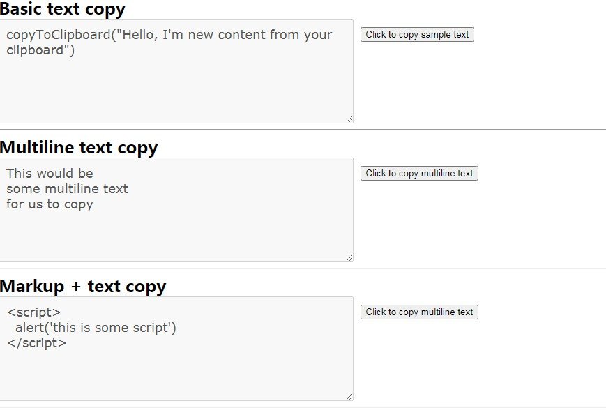Click the resize handle of the multiline textarea

[x=349, y=257]
